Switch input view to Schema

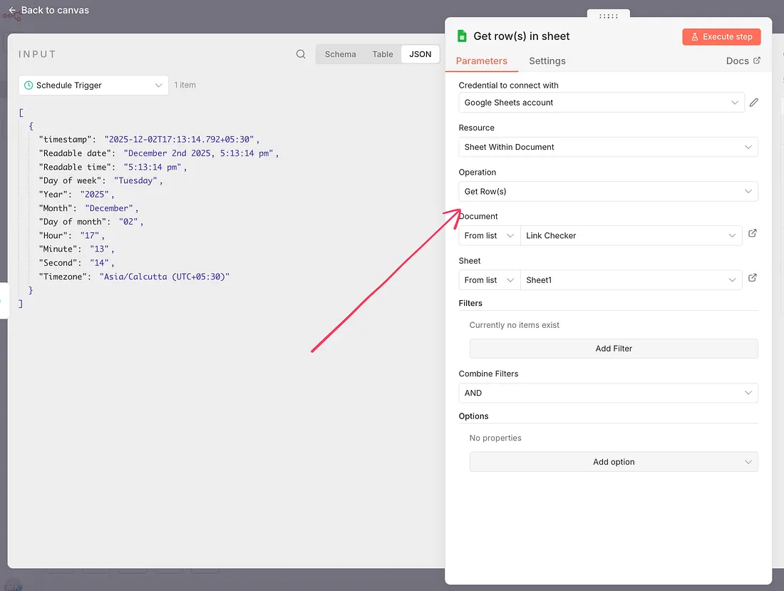(340, 54)
